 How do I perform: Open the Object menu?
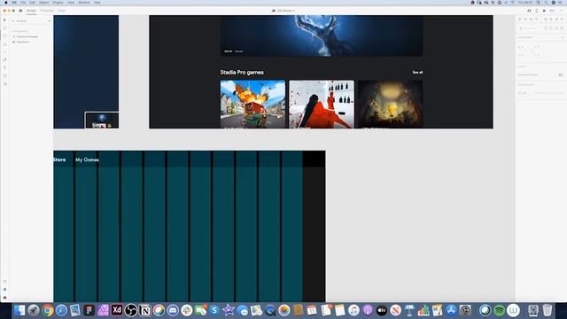coord(43,2)
